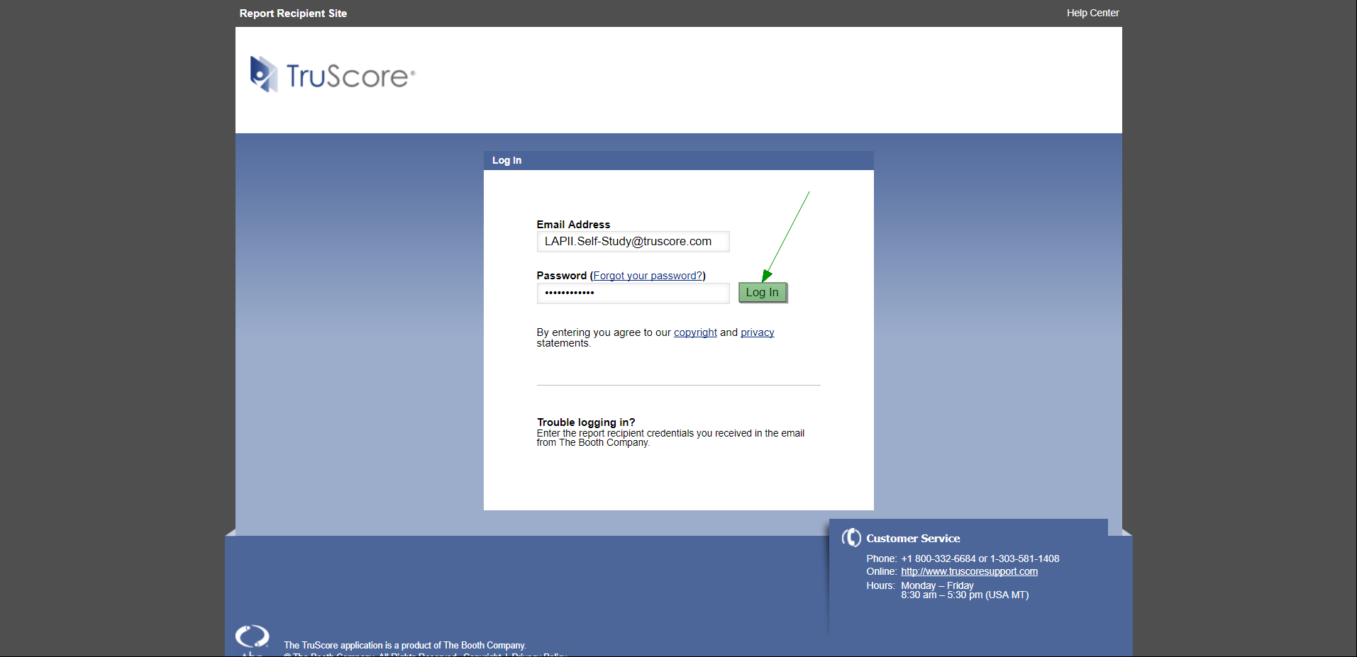Viewport: 1357px width, 657px height.
Task: Click the Booth Company logo in footer
Action: [252, 640]
